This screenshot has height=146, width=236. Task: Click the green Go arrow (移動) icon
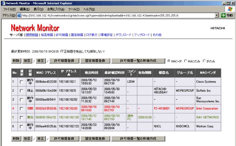point(223,15)
